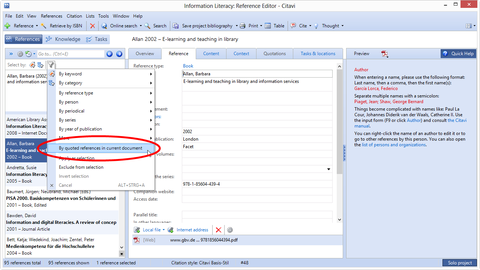Click the red X delete icon in main toolbar
Image resolution: width=480 pixels, height=270 pixels.
[x=93, y=26]
